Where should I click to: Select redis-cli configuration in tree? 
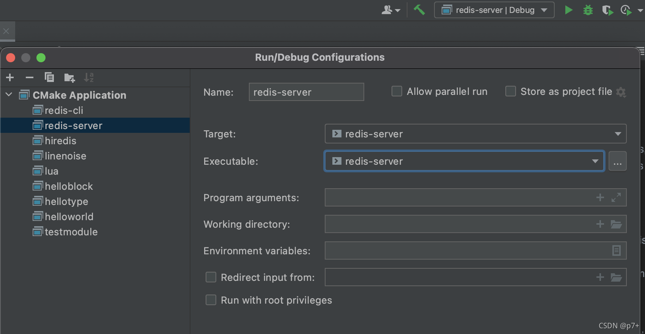(64, 110)
